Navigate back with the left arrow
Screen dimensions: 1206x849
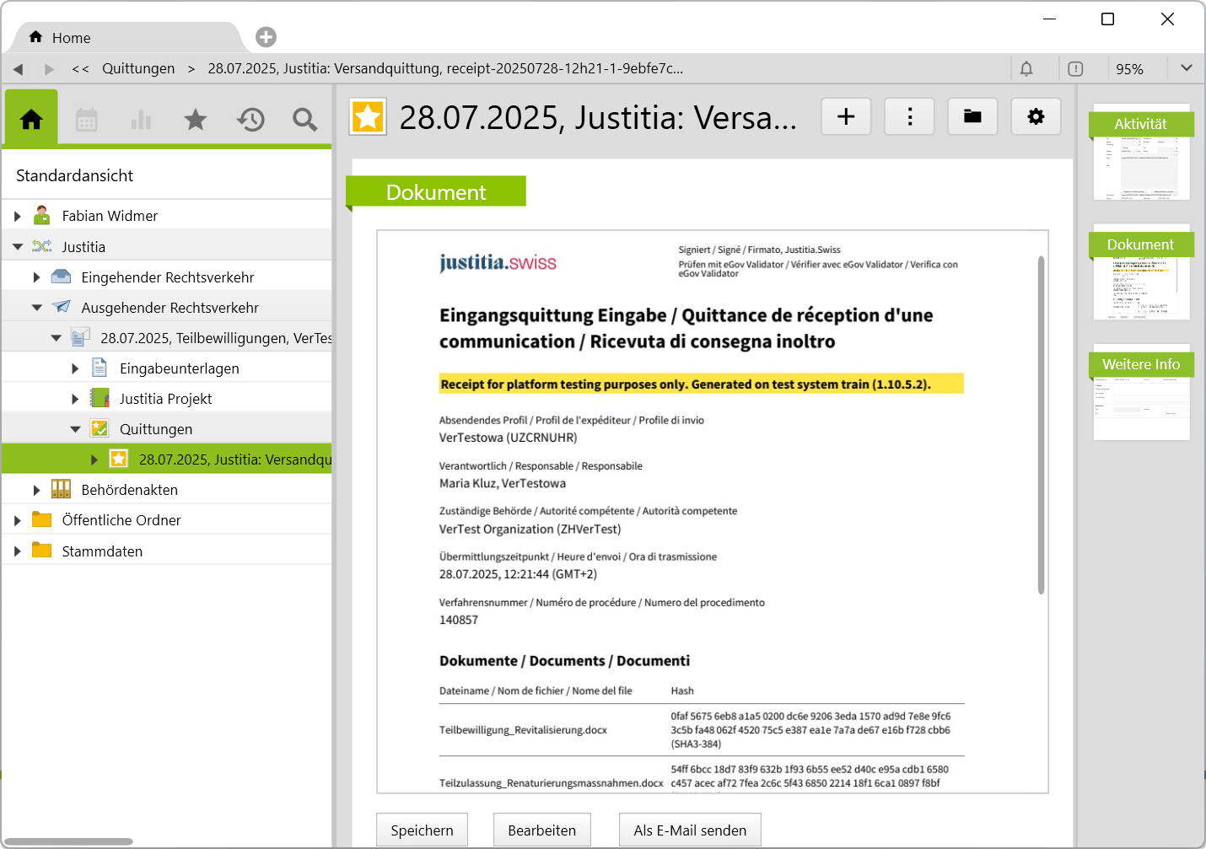(x=19, y=69)
